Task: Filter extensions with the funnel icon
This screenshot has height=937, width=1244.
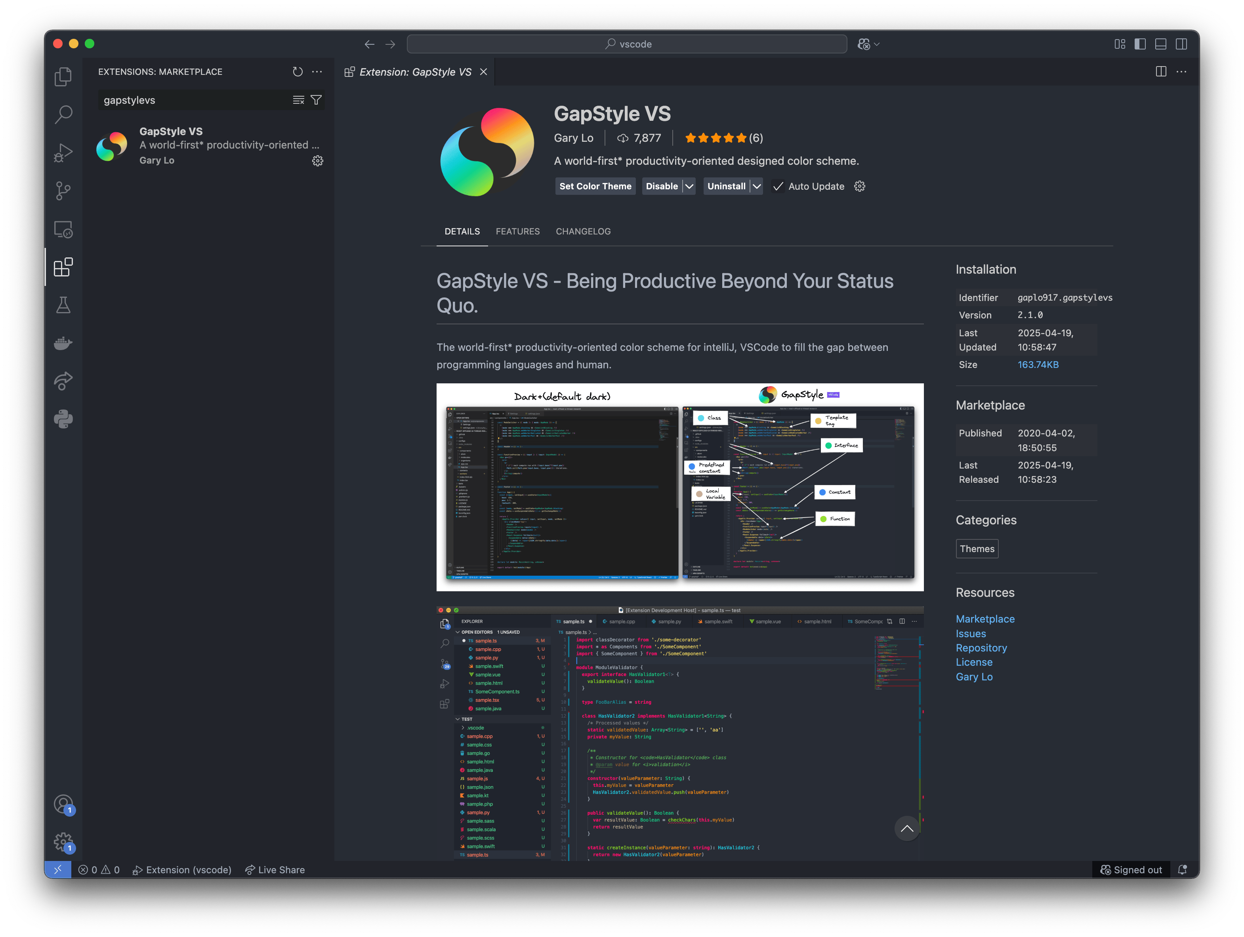Action: [x=316, y=100]
